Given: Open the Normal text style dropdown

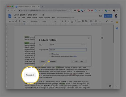Looking at the screenshot, I should [x=35, y=21].
